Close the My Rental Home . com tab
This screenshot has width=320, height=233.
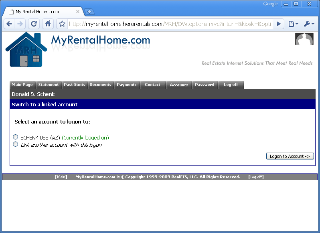[78, 12]
